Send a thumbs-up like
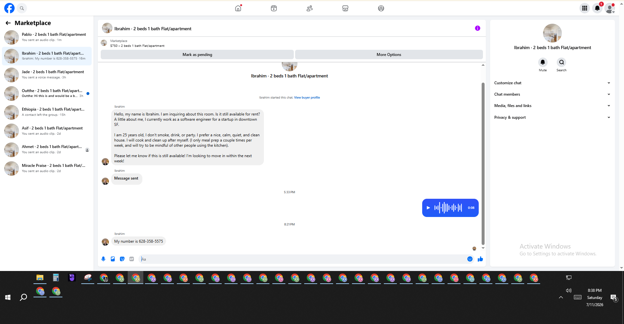 (x=480, y=259)
